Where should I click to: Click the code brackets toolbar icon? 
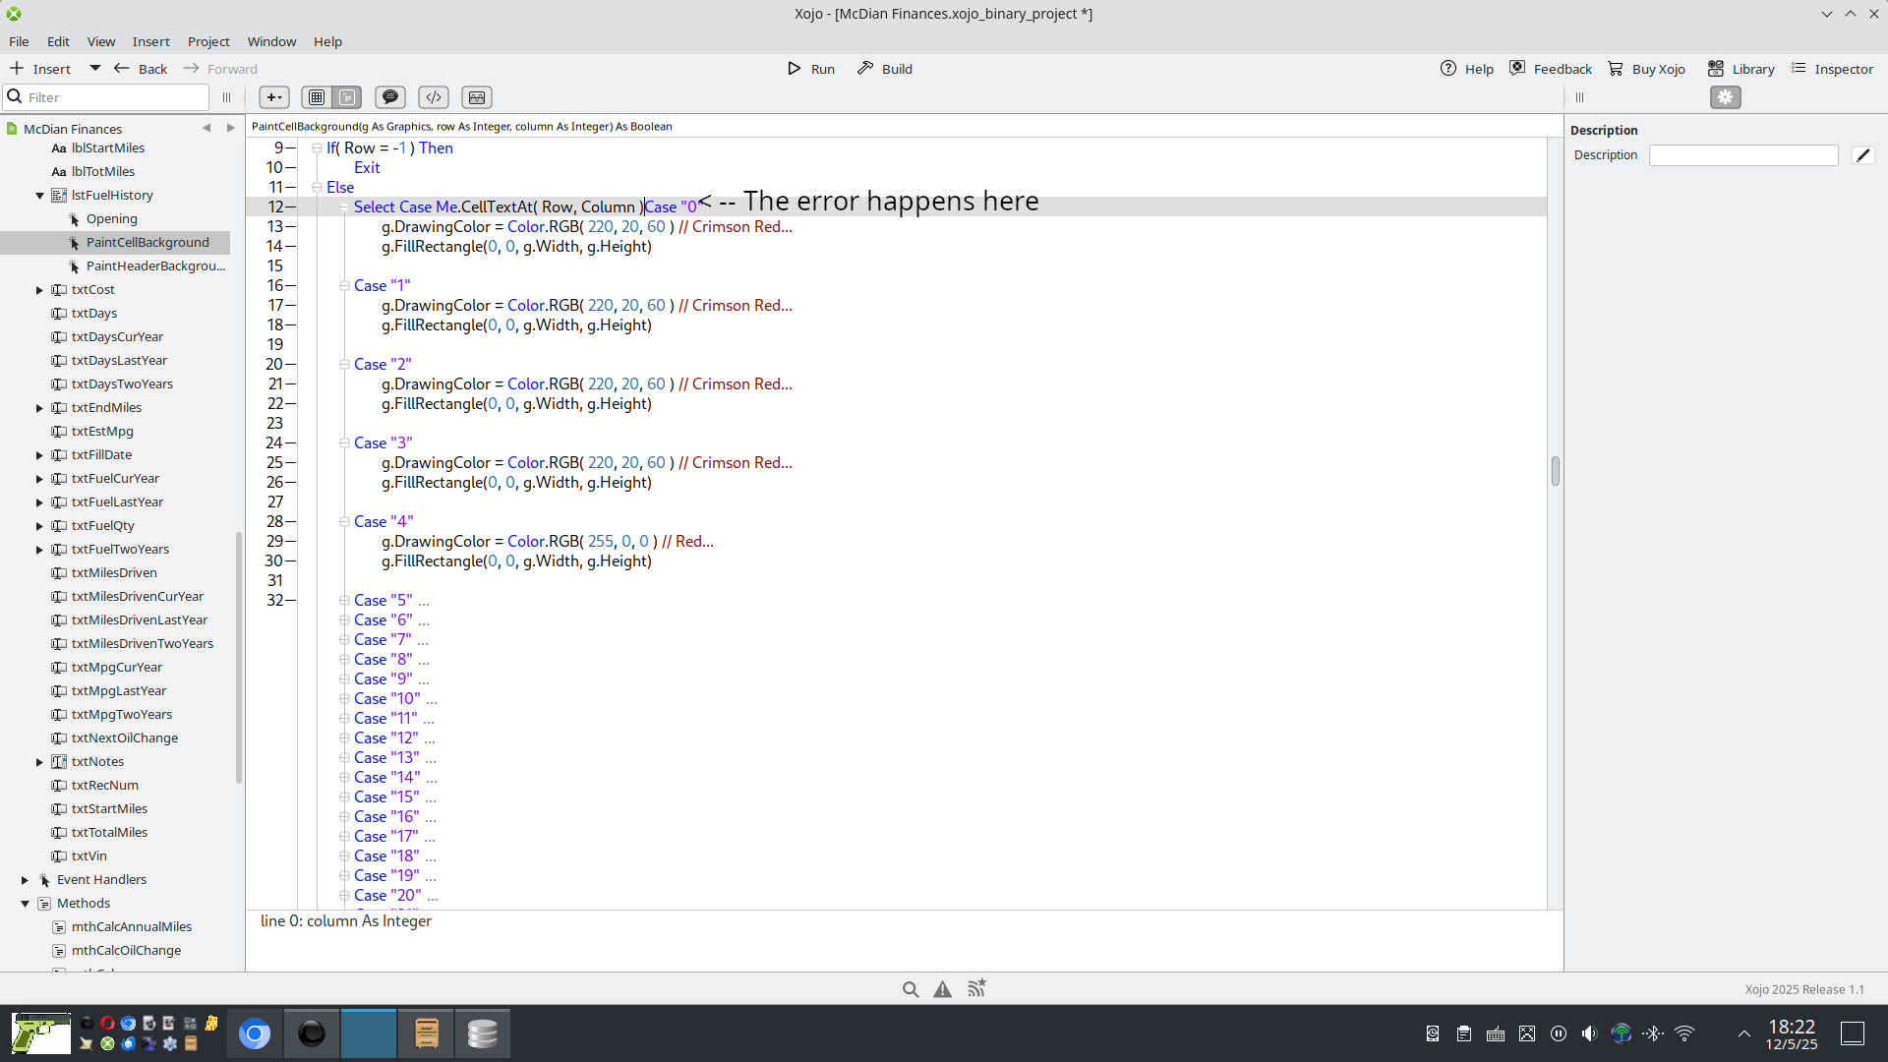(x=434, y=97)
